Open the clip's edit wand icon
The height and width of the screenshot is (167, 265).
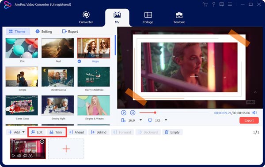tap(25, 156)
